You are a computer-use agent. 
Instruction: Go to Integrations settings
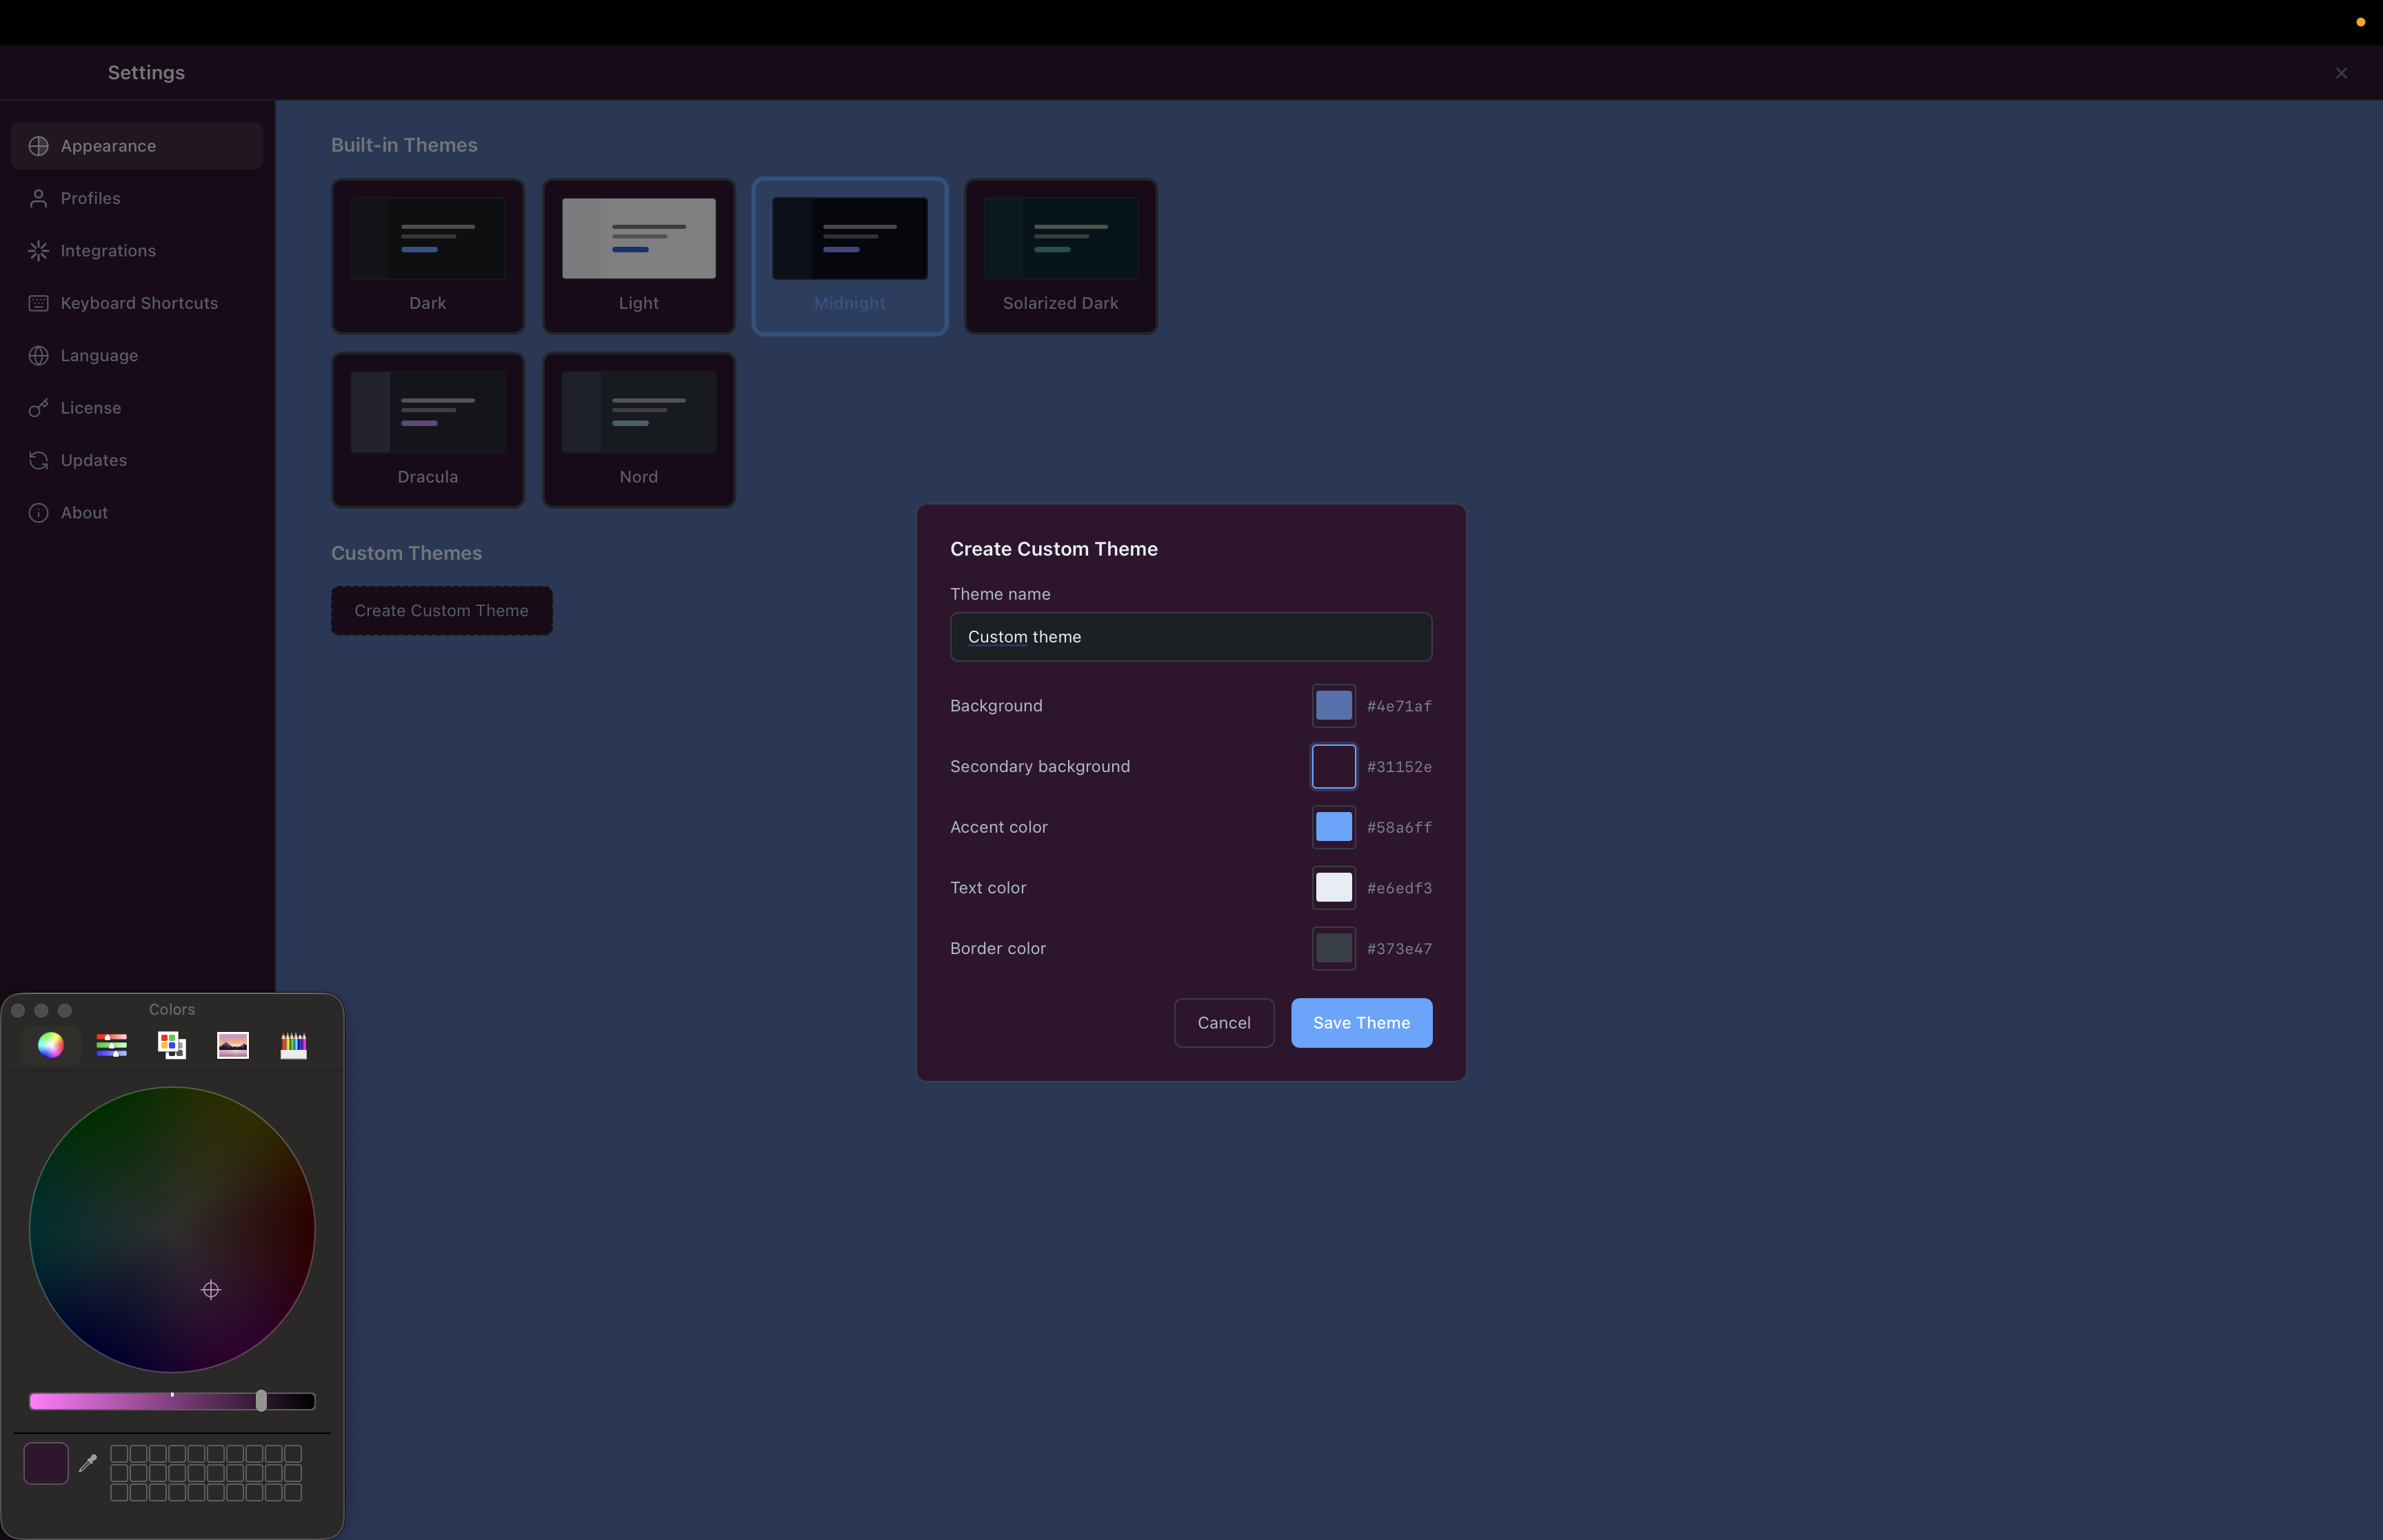click(137, 251)
